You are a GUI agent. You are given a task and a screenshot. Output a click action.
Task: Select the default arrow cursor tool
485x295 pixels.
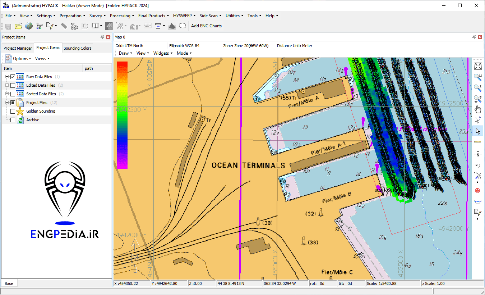(x=478, y=131)
